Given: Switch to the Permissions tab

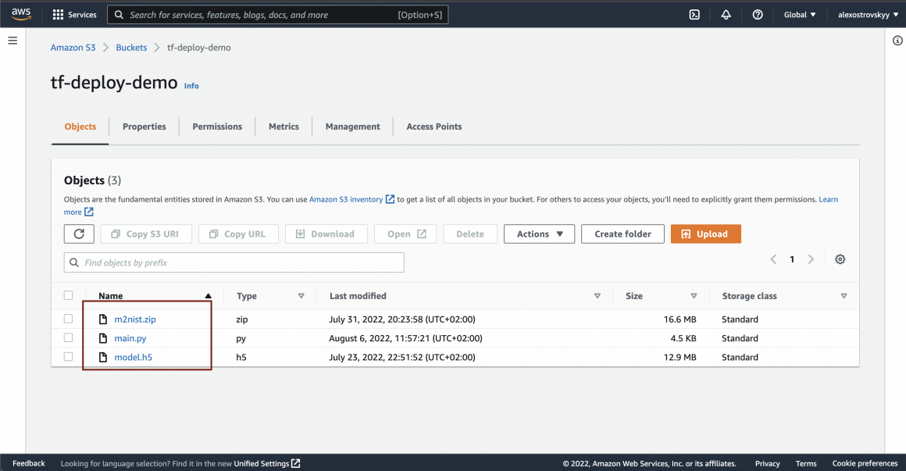Looking at the screenshot, I should [x=217, y=127].
